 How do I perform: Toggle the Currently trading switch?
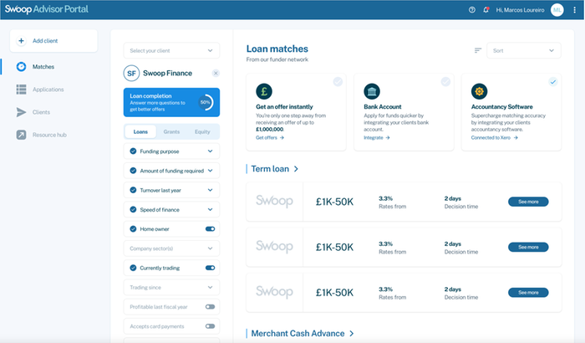pyautogui.click(x=210, y=268)
